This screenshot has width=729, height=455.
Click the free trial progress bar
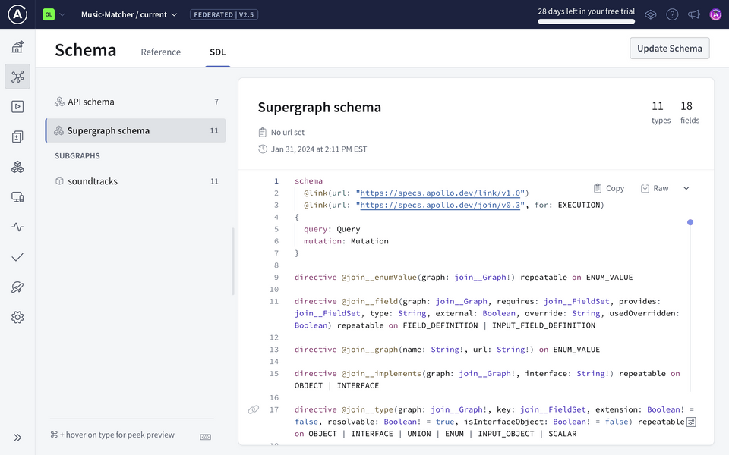tap(586, 20)
